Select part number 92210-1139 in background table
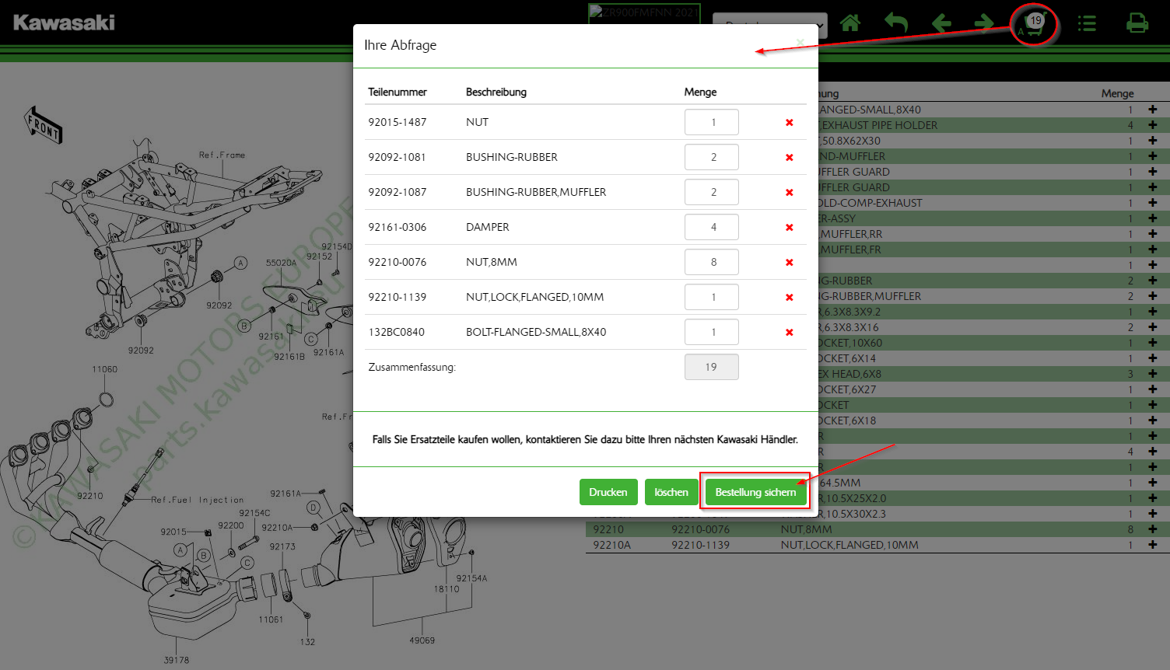1170x670 pixels. pos(700,545)
